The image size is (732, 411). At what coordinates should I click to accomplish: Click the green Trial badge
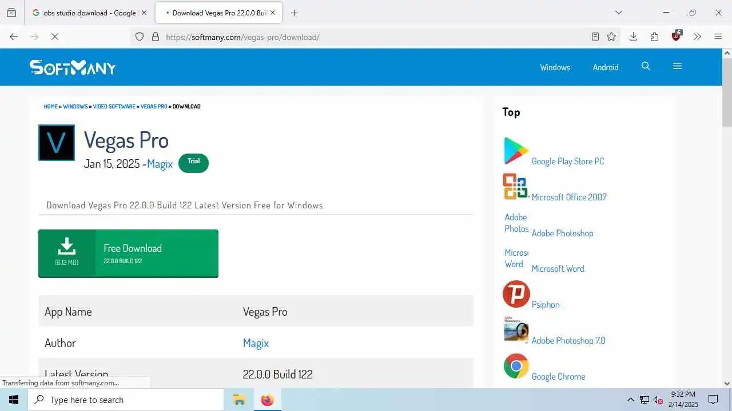tap(193, 163)
